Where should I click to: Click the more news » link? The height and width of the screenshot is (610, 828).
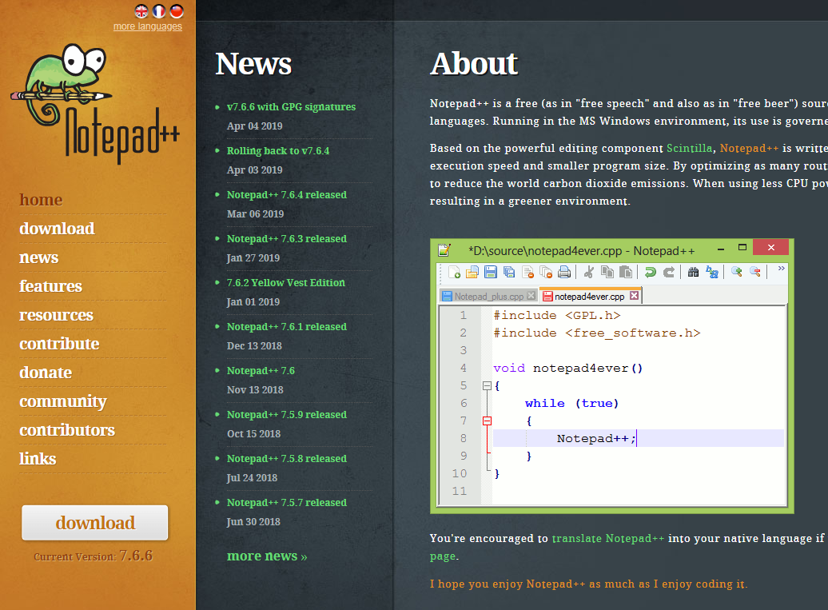click(x=267, y=556)
